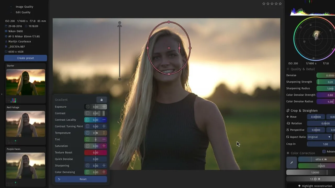Viewport: 335px width, 188px height.
Task: Click Highlight reconstruction label
Action: 317,186
